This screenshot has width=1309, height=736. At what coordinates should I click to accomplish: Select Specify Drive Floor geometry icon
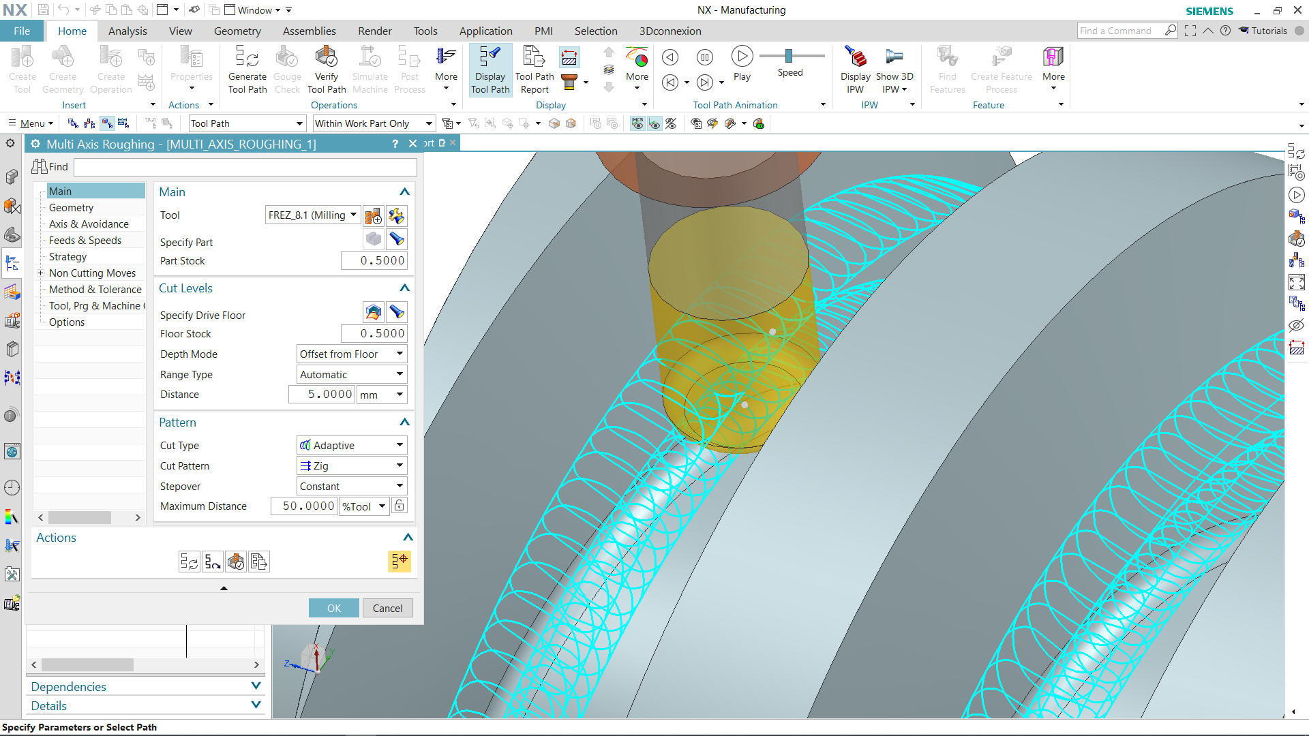[373, 312]
